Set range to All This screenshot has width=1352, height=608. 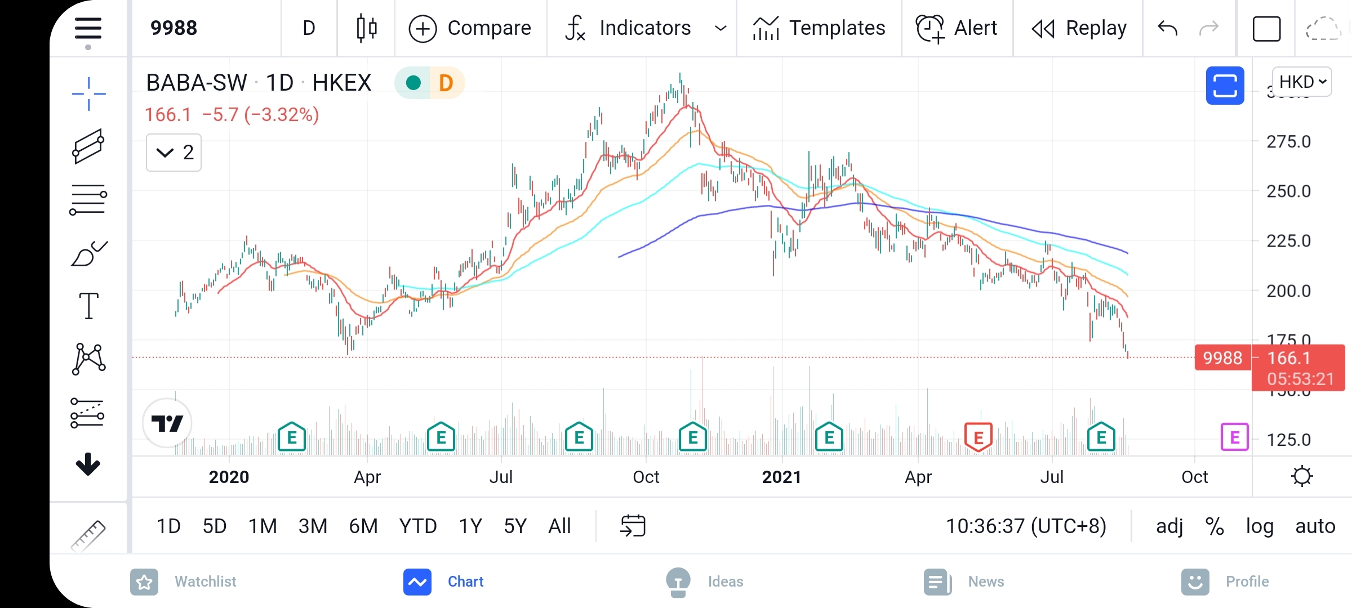pos(559,526)
